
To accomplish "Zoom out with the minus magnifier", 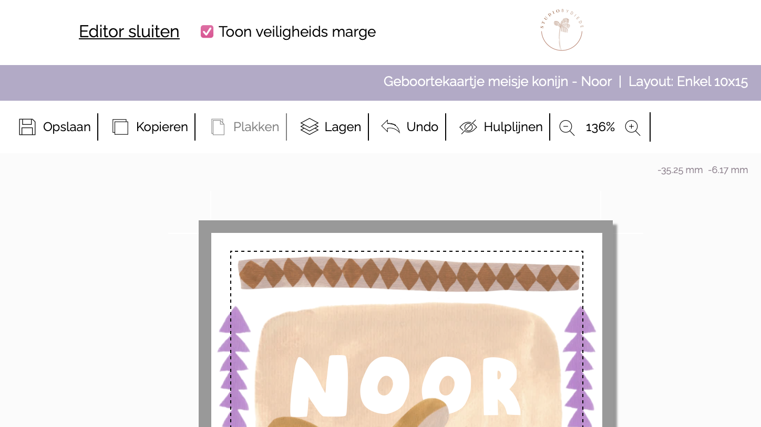I will pos(567,127).
